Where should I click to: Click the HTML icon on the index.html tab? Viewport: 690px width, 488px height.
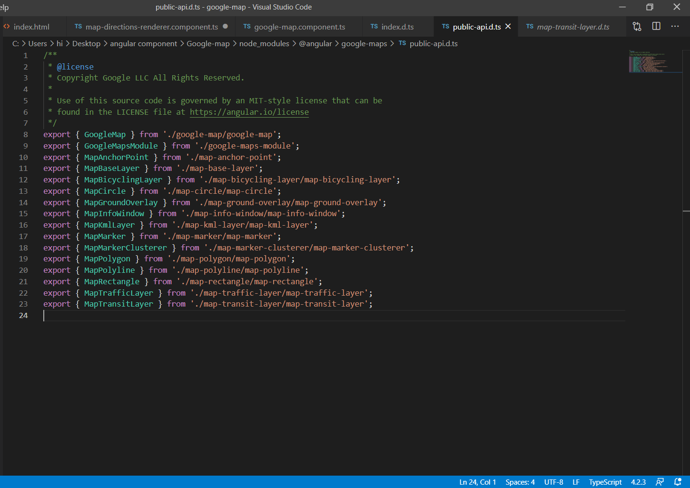[x=6, y=27]
